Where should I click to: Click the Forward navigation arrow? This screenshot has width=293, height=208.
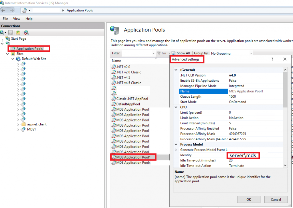(12, 11)
